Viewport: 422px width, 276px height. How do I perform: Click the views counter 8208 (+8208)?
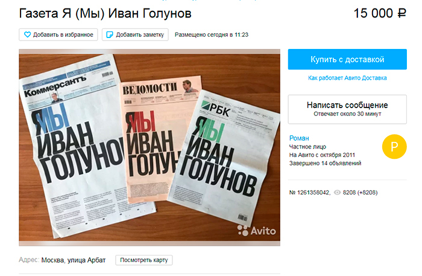click(x=360, y=193)
